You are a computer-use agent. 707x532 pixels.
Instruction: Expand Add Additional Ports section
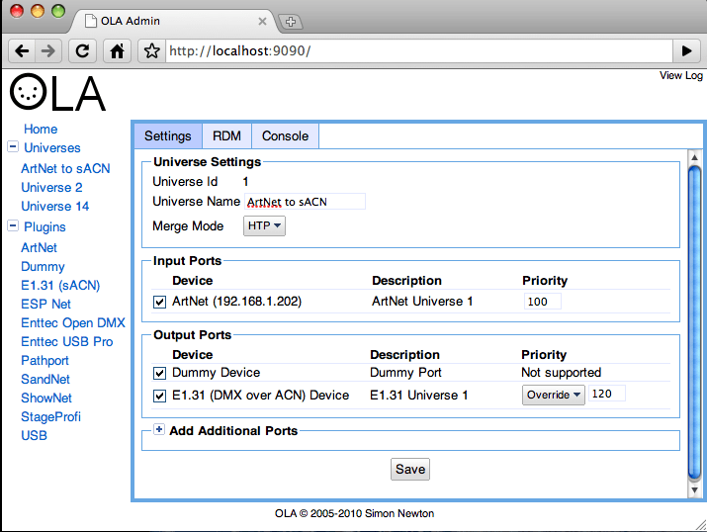159,429
